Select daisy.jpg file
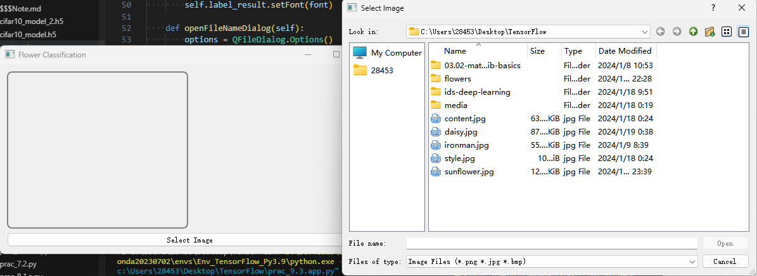This screenshot has width=757, height=276. tap(461, 131)
